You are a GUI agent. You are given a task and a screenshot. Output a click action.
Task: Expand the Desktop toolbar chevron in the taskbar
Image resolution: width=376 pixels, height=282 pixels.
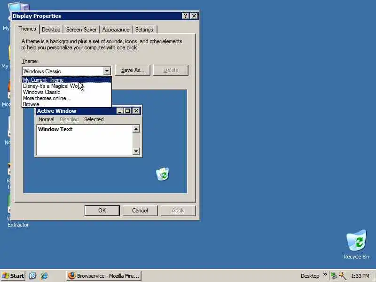point(325,274)
